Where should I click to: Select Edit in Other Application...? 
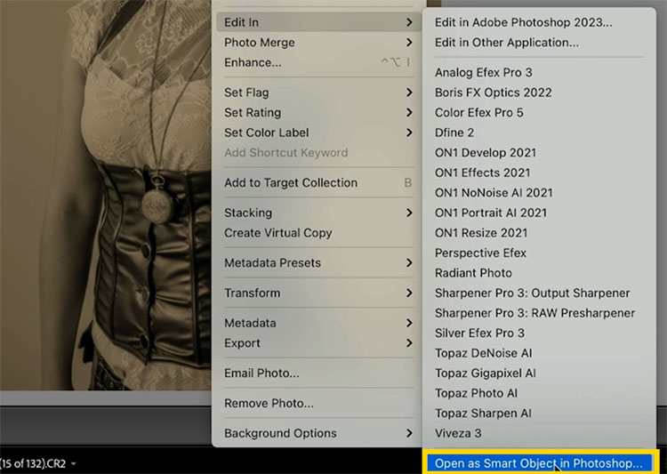pyautogui.click(x=539, y=43)
